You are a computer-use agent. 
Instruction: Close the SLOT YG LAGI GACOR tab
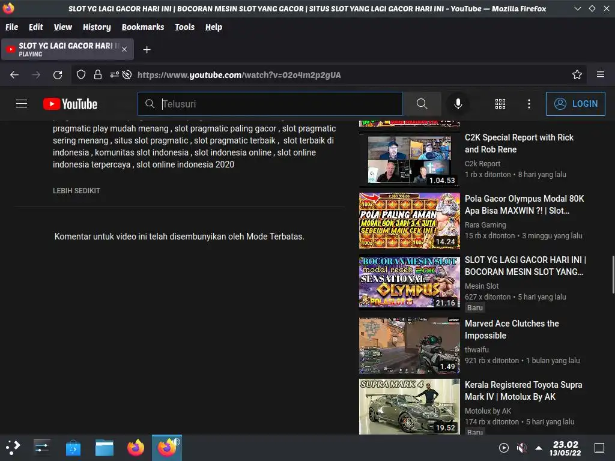pyautogui.click(x=124, y=49)
